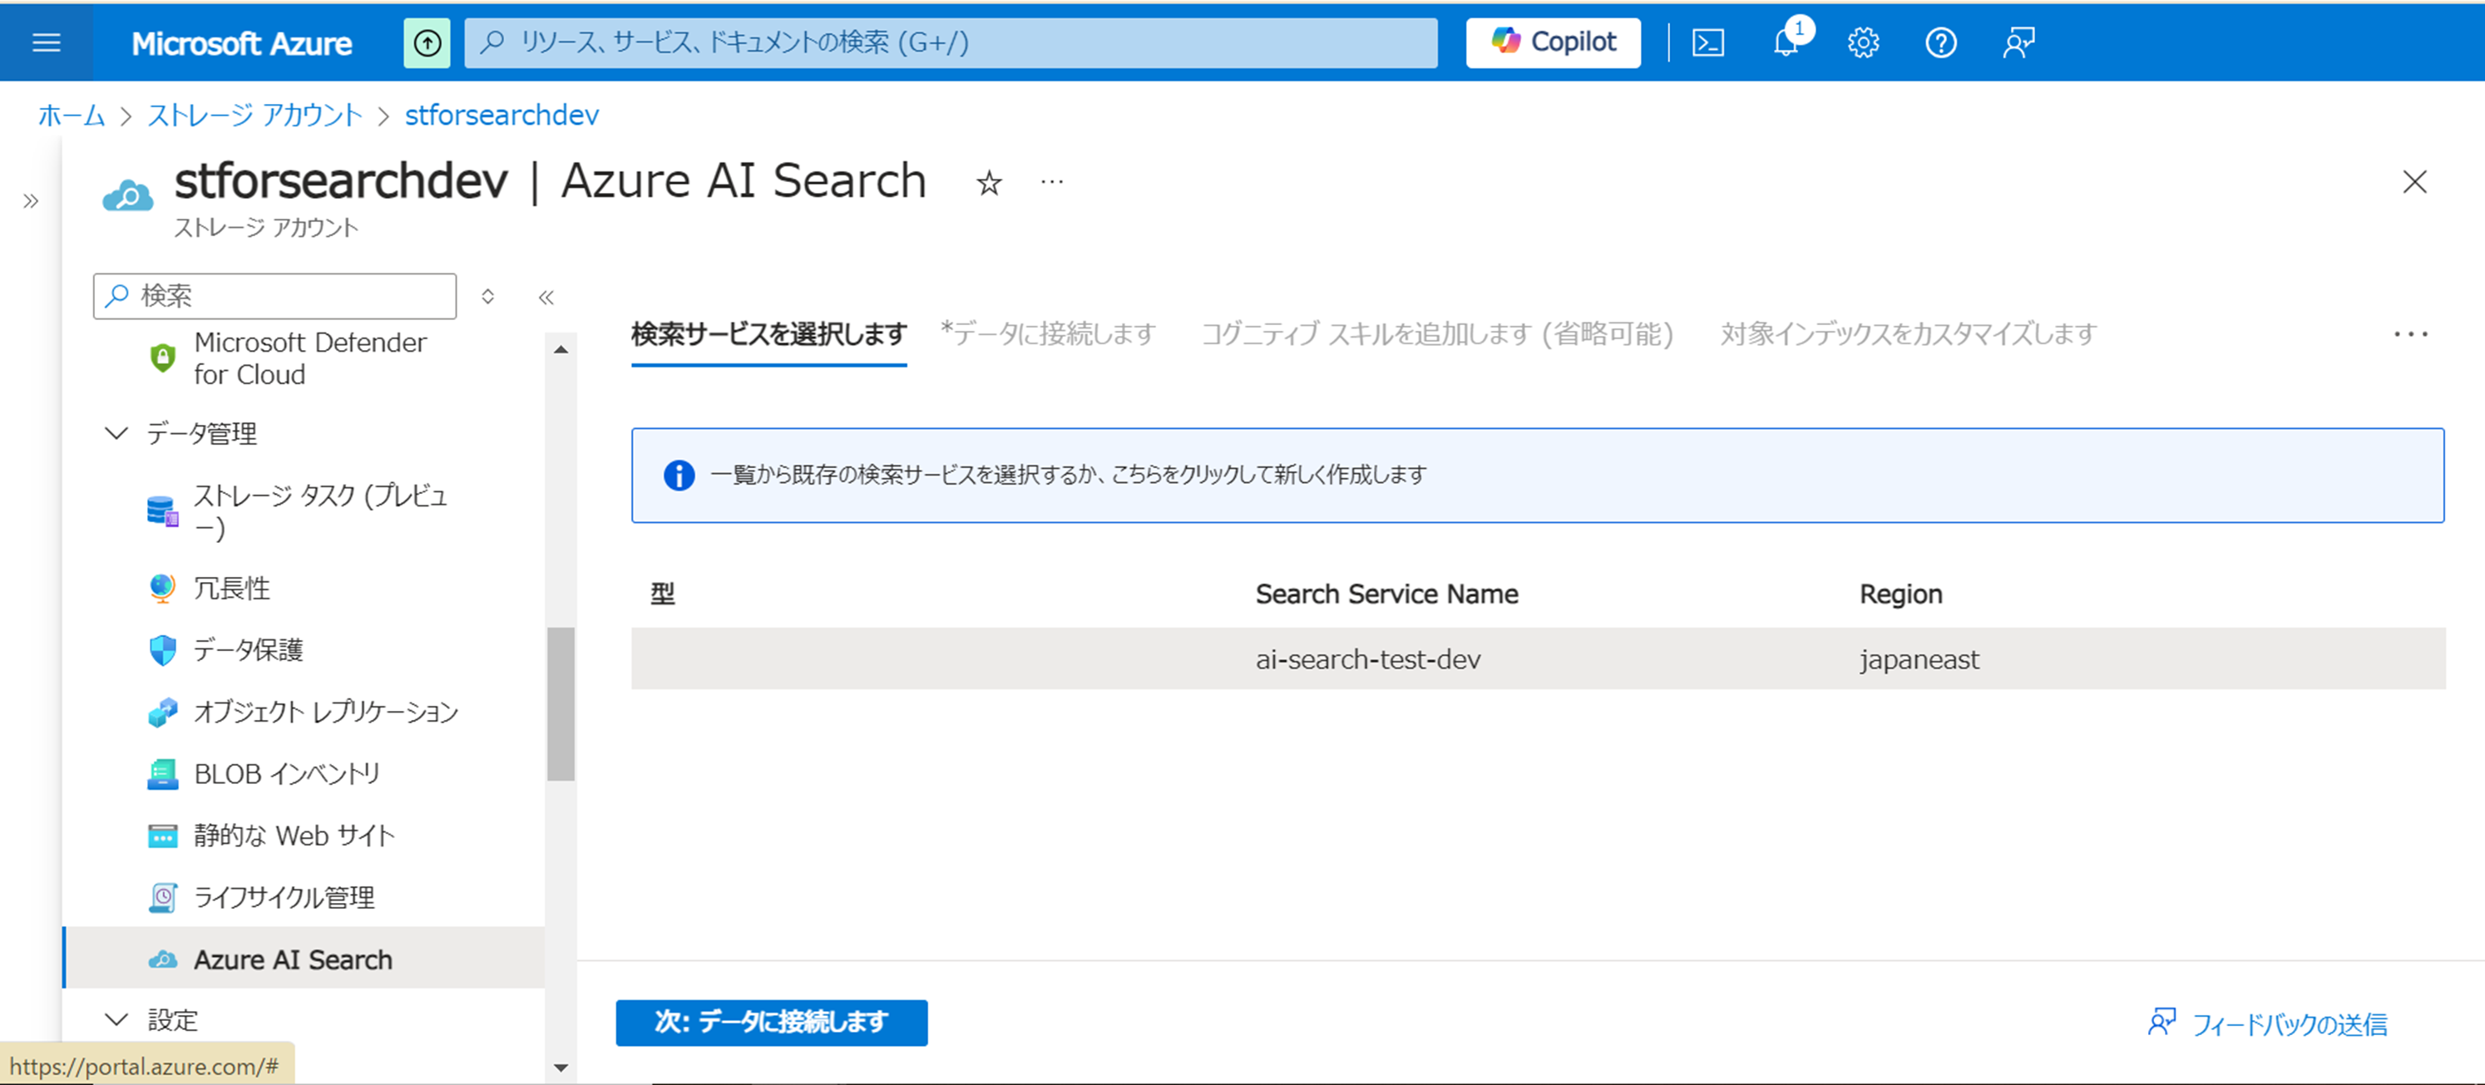Click the upgrade arrow icon beside Azure logo
This screenshot has width=2485, height=1085.
coord(427,42)
